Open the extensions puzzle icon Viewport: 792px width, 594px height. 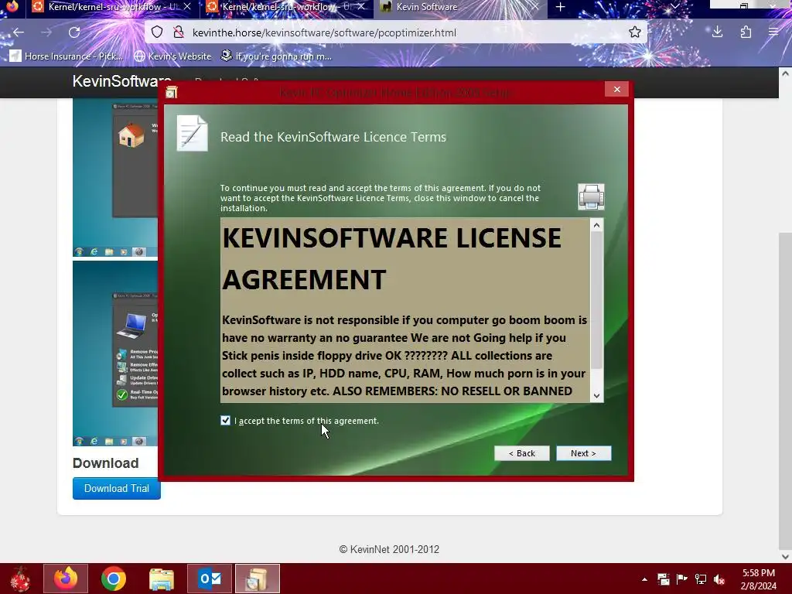coord(746,32)
